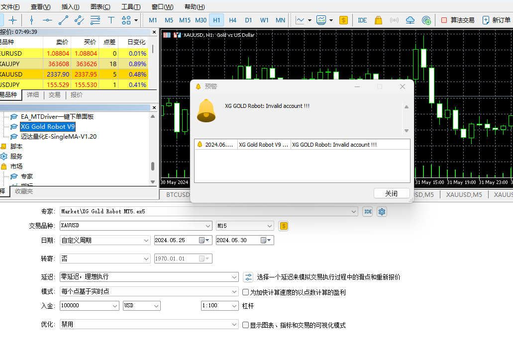Open the expert file dropdown
The width and height of the screenshot is (513, 351).
354,211
